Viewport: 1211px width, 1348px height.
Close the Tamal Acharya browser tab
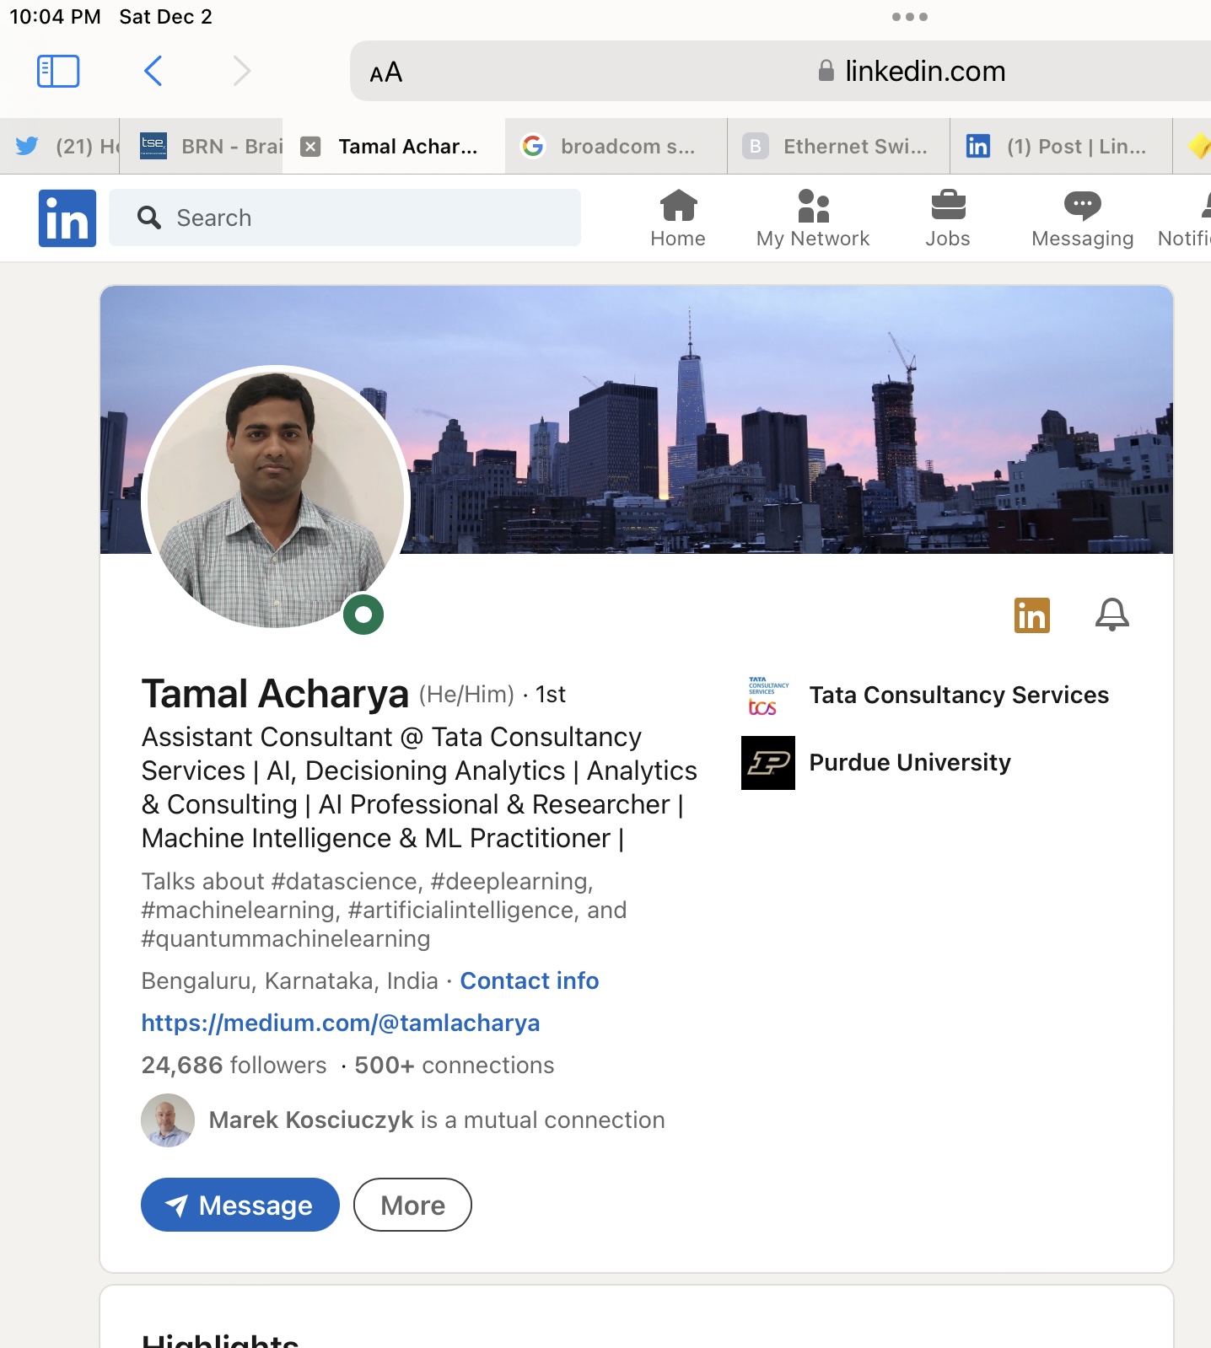(x=311, y=147)
